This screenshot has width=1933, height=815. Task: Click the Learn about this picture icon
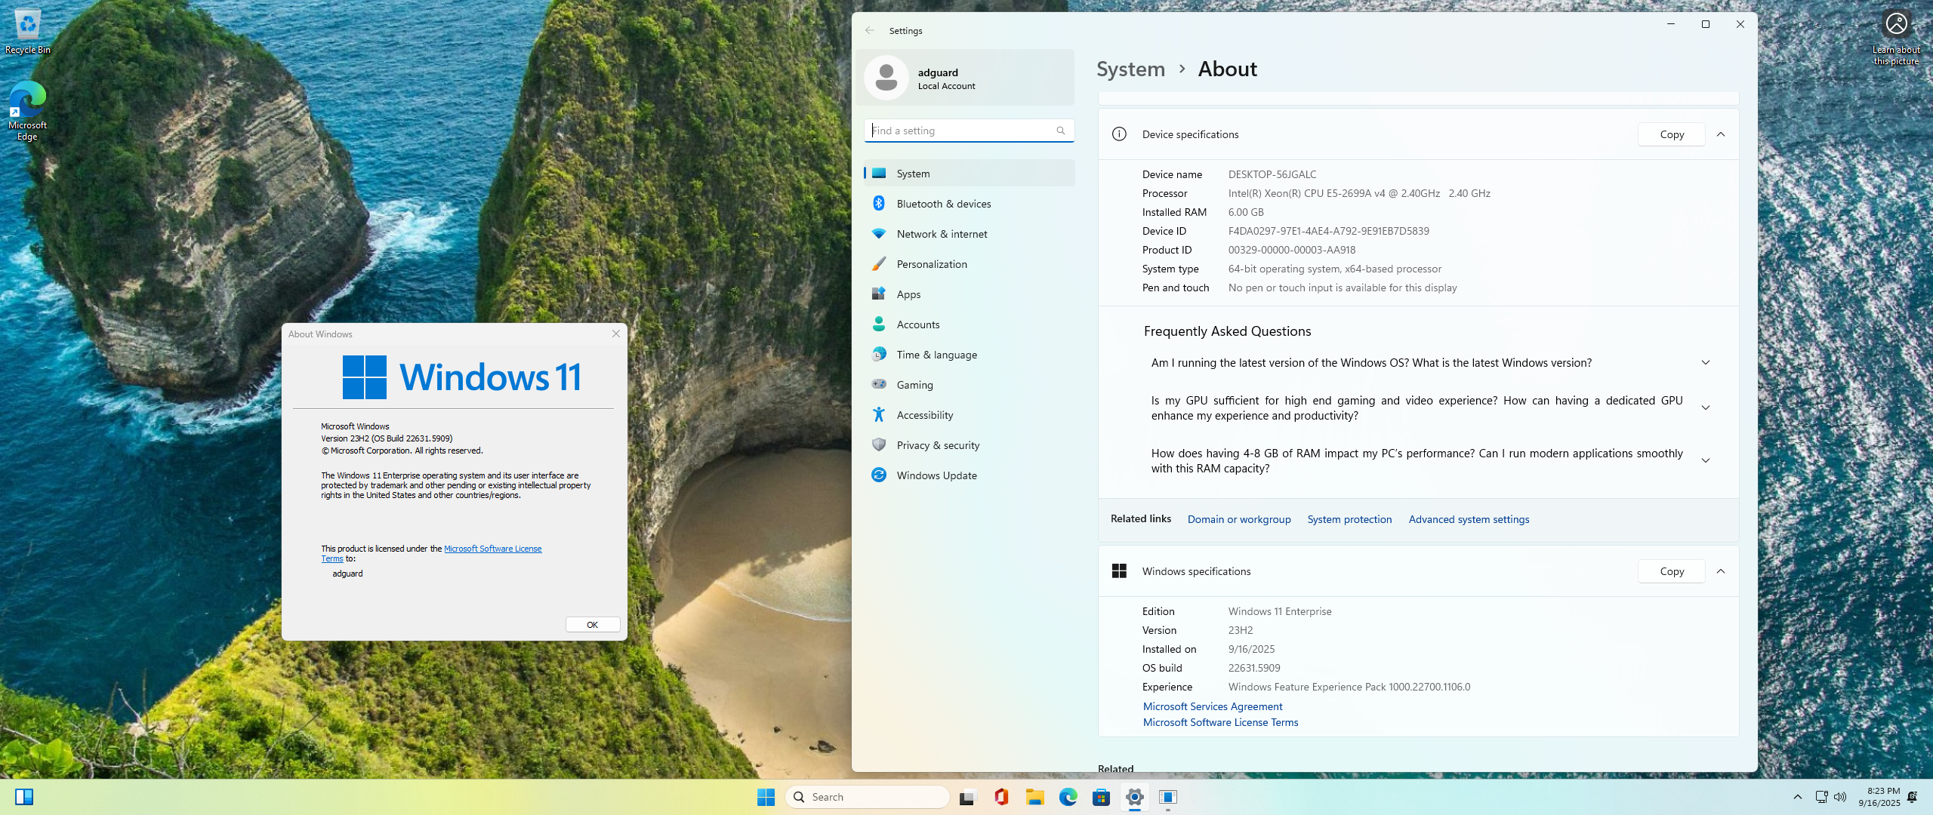tap(1896, 38)
